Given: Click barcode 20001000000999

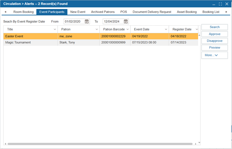Looking at the screenshot, I should pyautogui.click(x=113, y=43).
